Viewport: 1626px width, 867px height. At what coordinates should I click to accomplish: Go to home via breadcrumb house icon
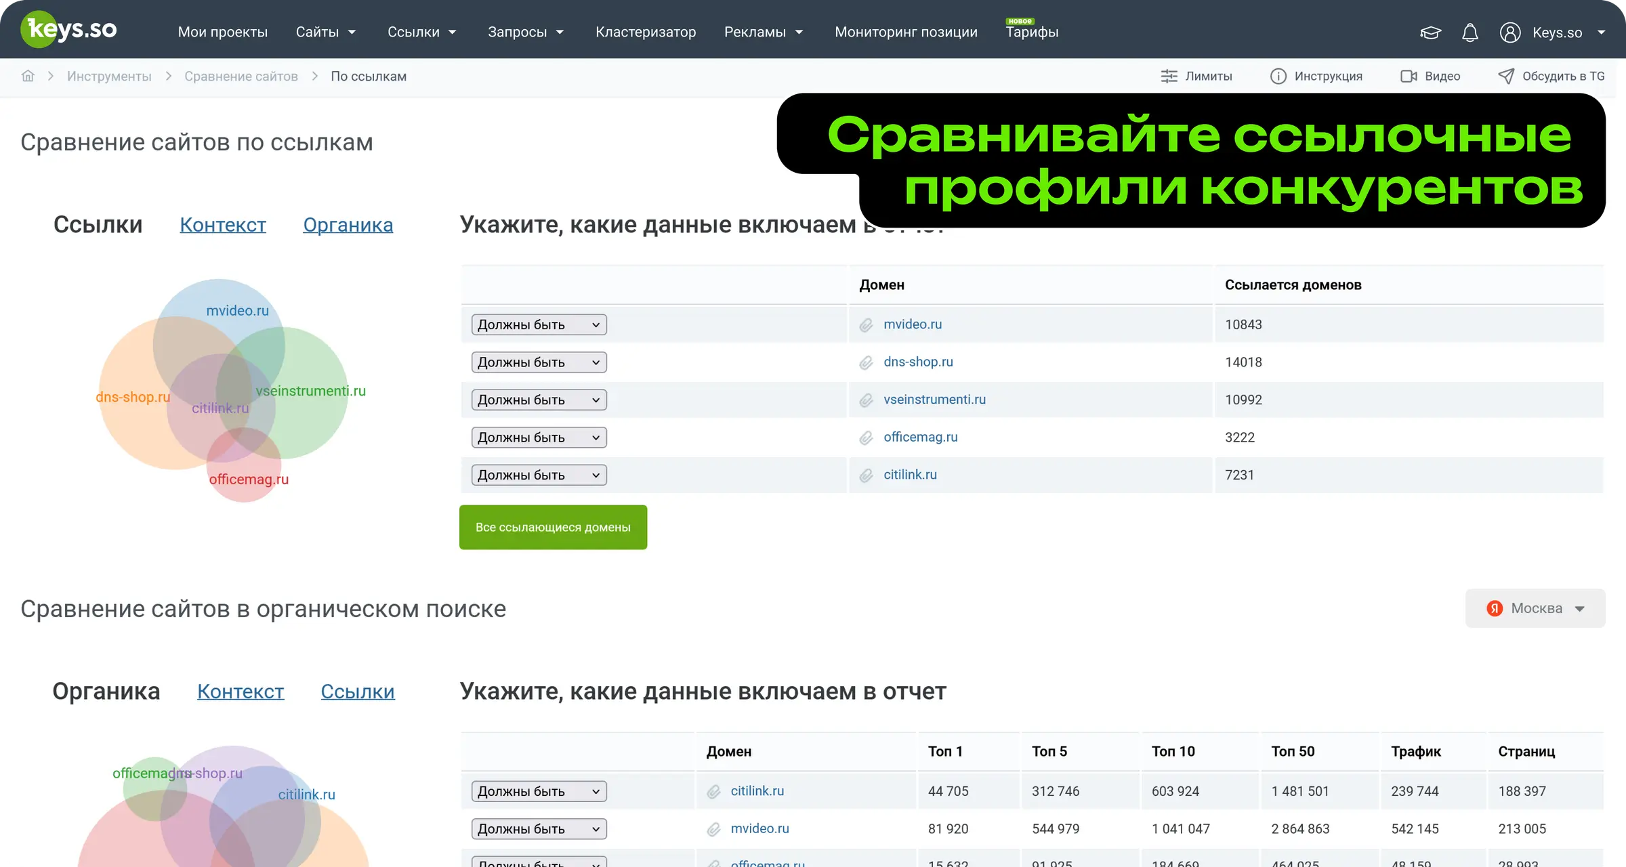[28, 76]
